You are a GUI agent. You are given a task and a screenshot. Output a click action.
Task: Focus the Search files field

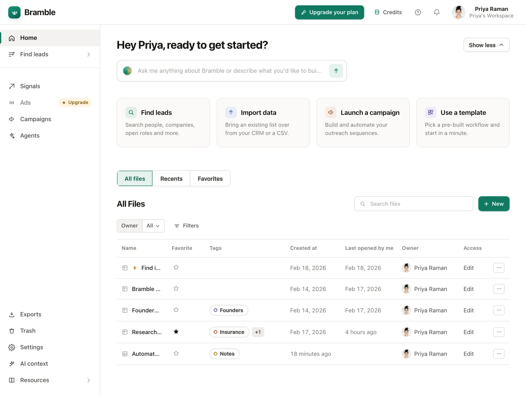(x=414, y=204)
